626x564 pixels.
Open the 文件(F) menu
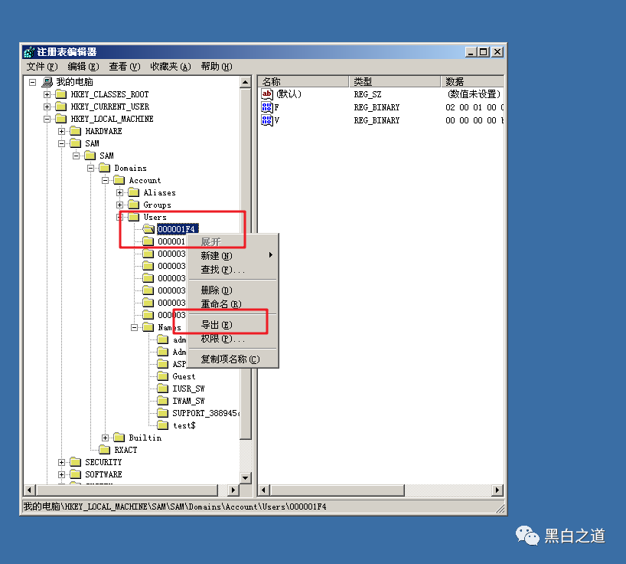coord(41,67)
